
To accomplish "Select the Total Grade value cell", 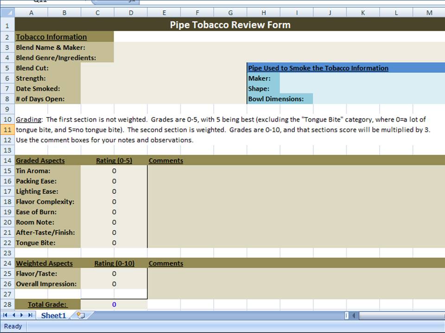I will (x=114, y=304).
